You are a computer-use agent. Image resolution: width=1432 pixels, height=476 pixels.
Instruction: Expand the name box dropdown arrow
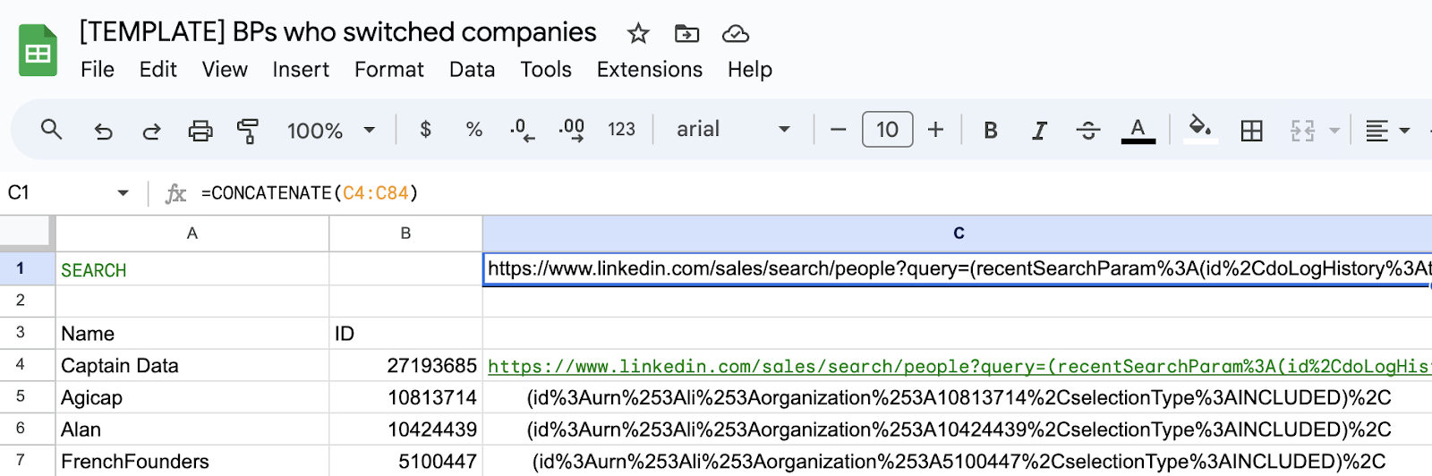pyautogui.click(x=123, y=192)
